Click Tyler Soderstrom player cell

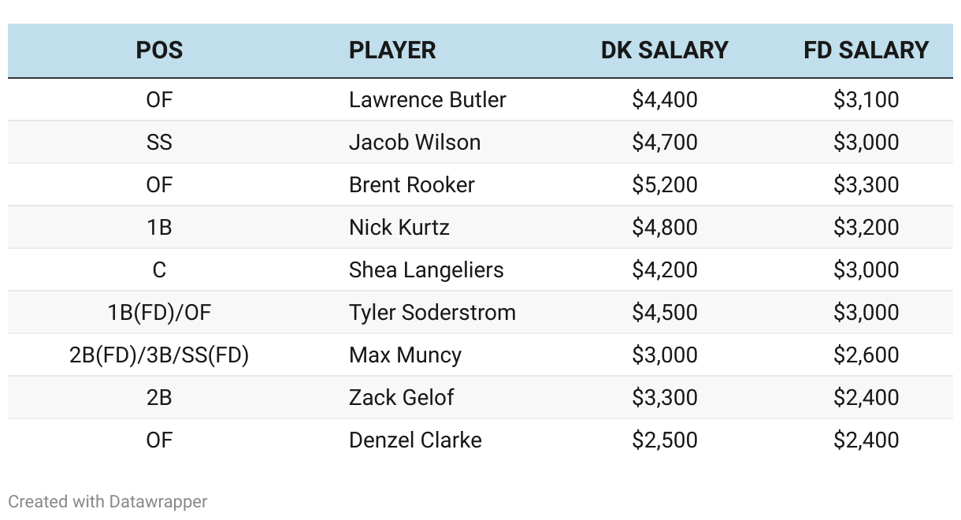coord(432,312)
